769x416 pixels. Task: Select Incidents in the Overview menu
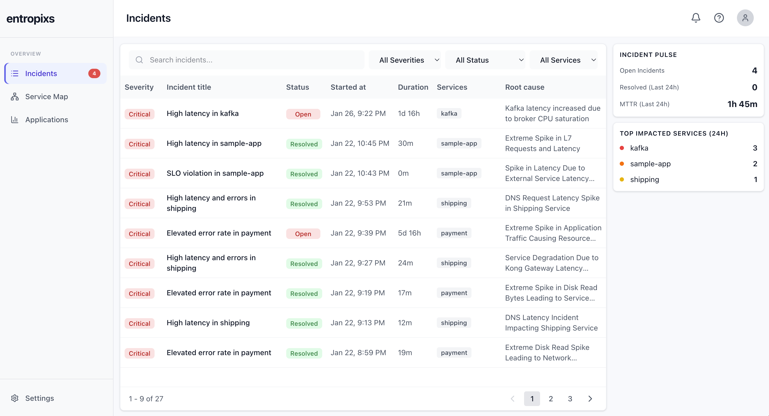pos(41,73)
